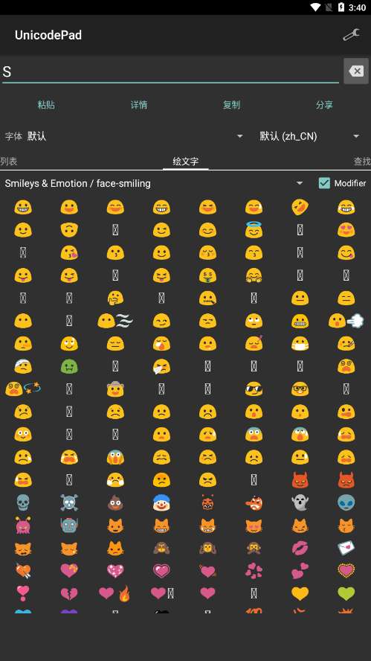
Task: Tap the battery status bar icon
Action: (x=341, y=7)
